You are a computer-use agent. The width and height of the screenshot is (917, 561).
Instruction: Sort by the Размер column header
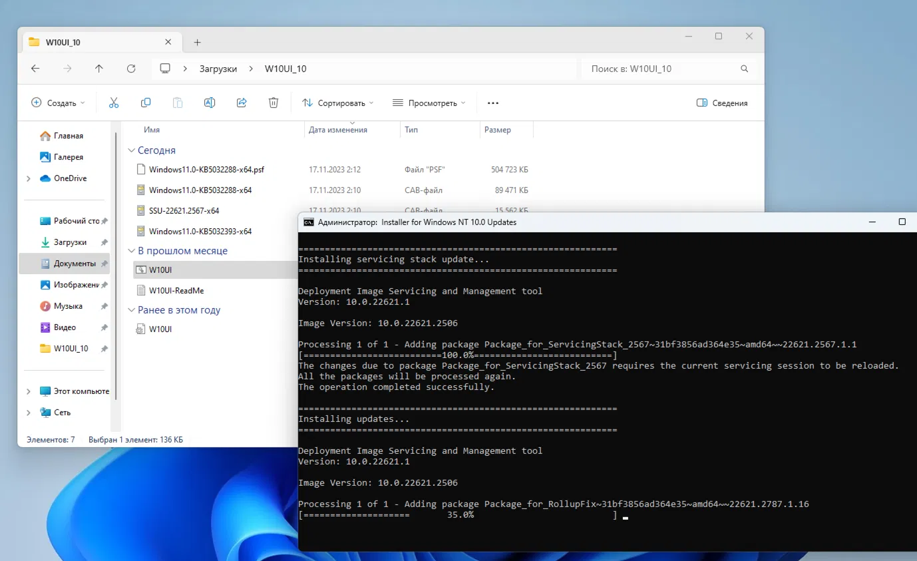[x=498, y=130]
